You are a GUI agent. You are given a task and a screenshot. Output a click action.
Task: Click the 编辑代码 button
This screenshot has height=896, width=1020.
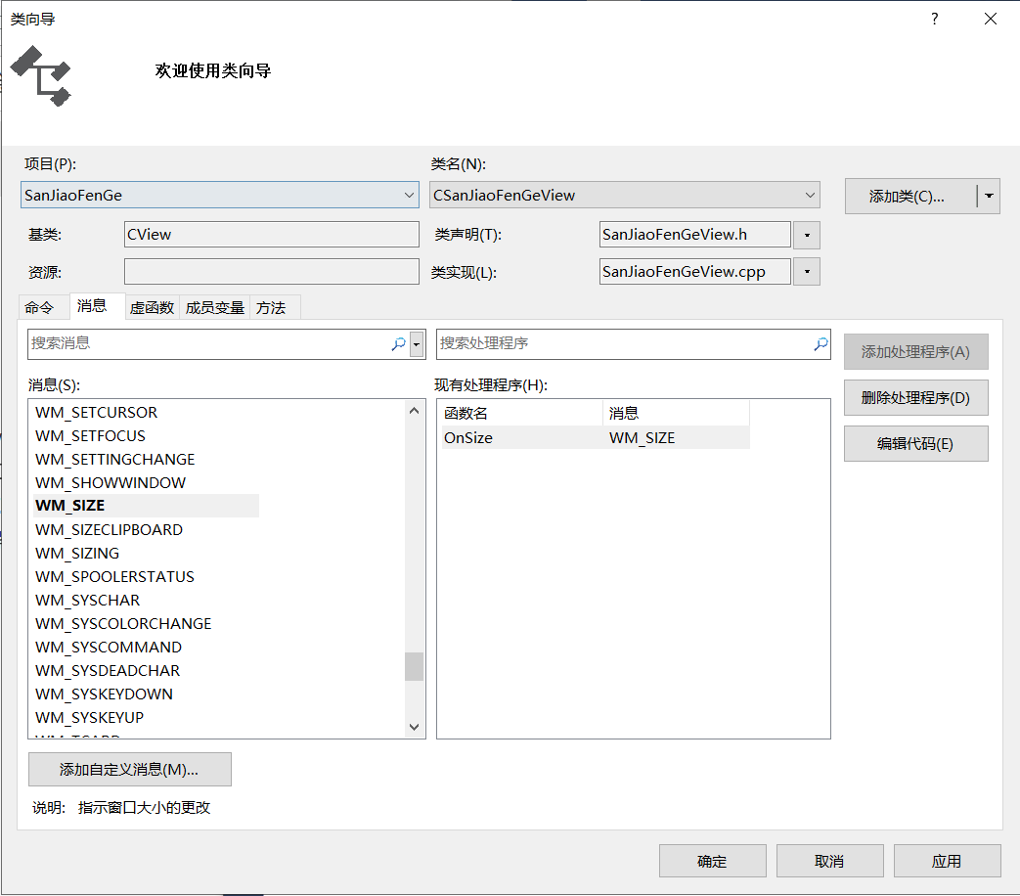(x=915, y=443)
